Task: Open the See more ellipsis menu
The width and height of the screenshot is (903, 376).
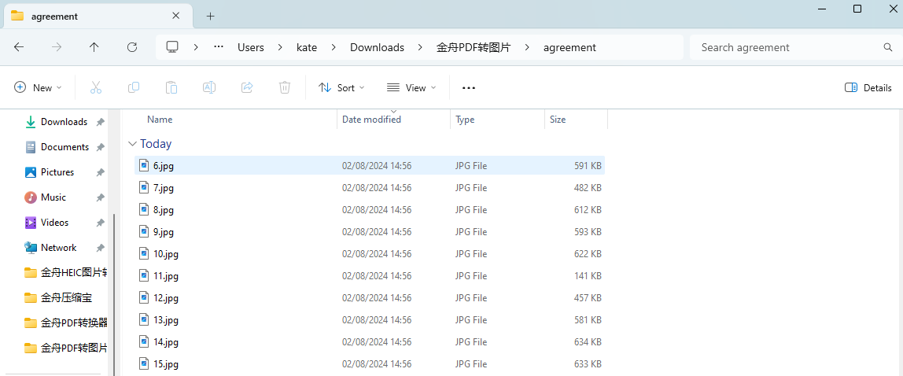Action: pyautogui.click(x=469, y=88)
